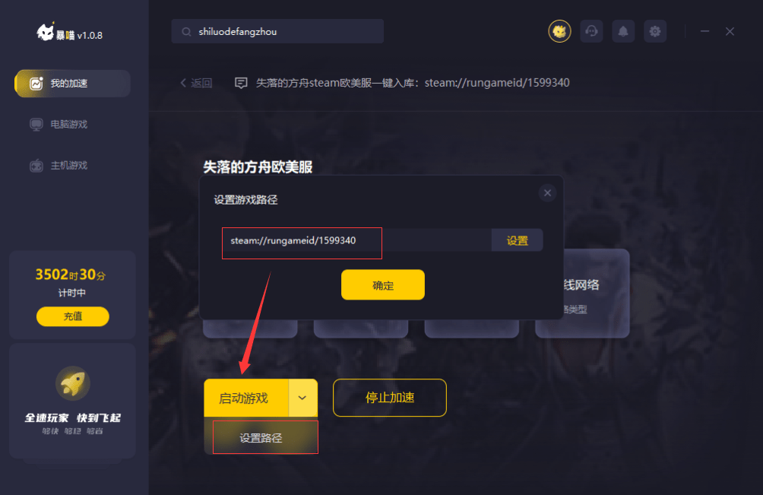Click the steam game path input field
The image size is (763, 495).
357,240
